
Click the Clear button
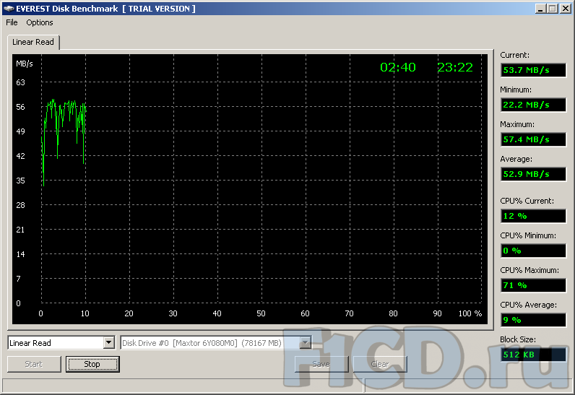coord(380,364)
